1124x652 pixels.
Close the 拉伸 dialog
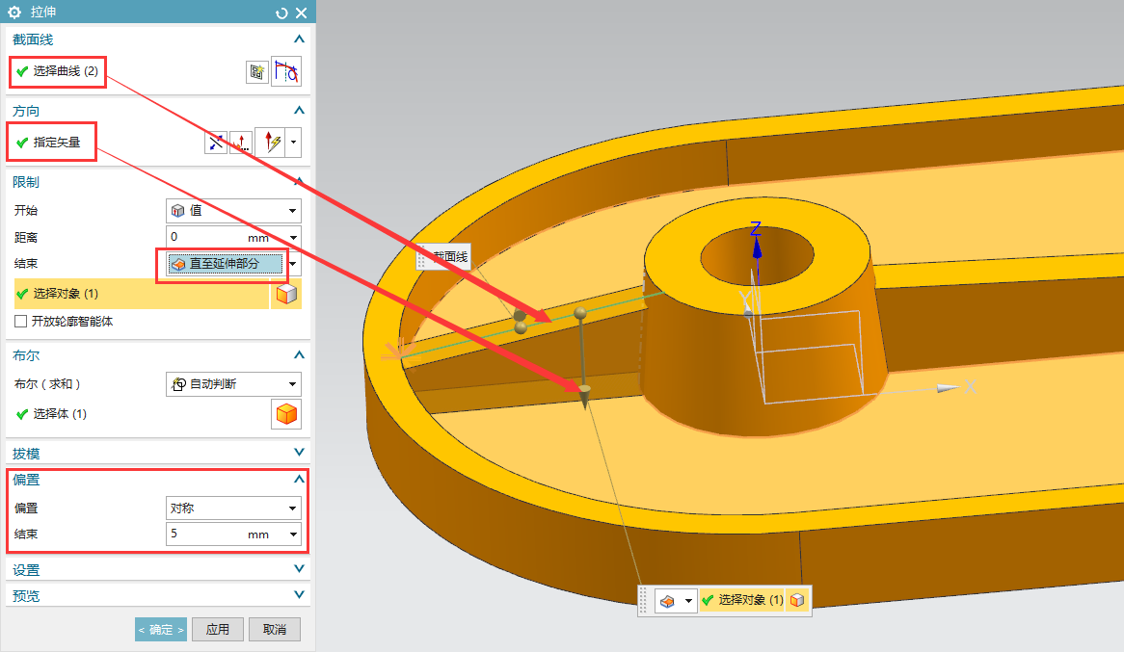point(301,13)
